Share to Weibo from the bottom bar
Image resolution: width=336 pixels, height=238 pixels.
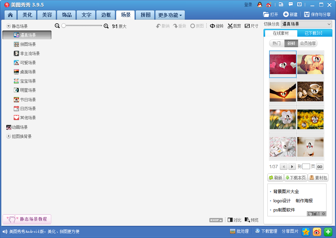pyautogui.click(x=317, y=231)
